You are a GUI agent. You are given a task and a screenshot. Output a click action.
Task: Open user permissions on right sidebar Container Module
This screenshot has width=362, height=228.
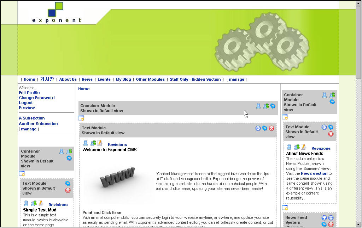[x=325, y=95]
